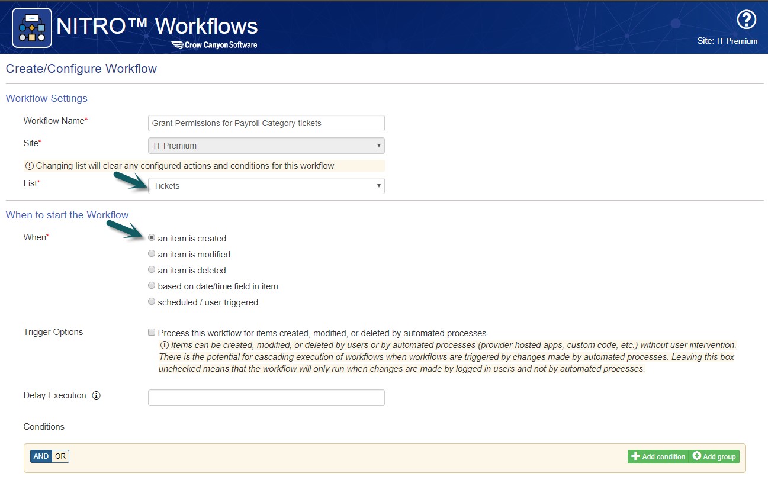Select 'an item is modified' radio option
Image resolution: width=768 pixels, height=483 pixels.
[152, 254]
